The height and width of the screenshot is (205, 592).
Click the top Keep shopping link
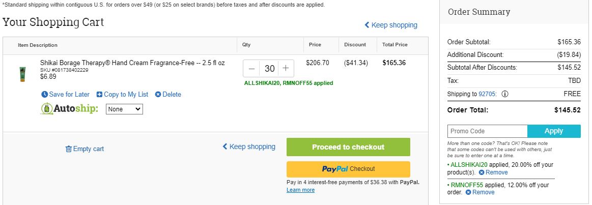[391, 25]
